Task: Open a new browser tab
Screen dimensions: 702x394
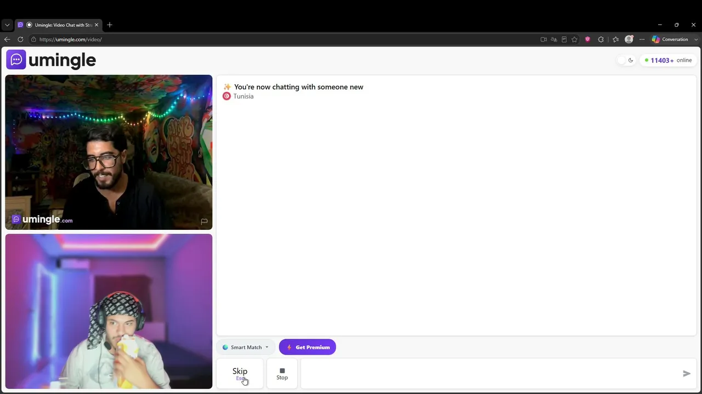Action: click(x=110, y=25)
